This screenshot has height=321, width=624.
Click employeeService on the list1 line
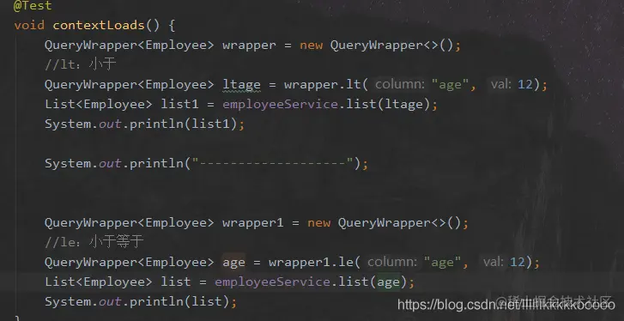(x=280, y=104)
